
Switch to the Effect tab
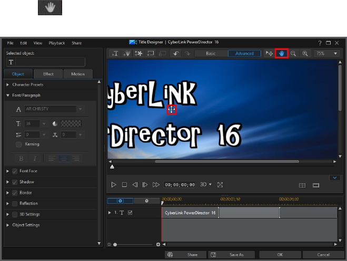(x=48, y=74)
